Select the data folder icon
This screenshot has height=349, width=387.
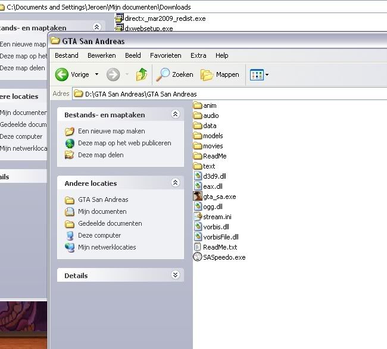tap(198, 126)
